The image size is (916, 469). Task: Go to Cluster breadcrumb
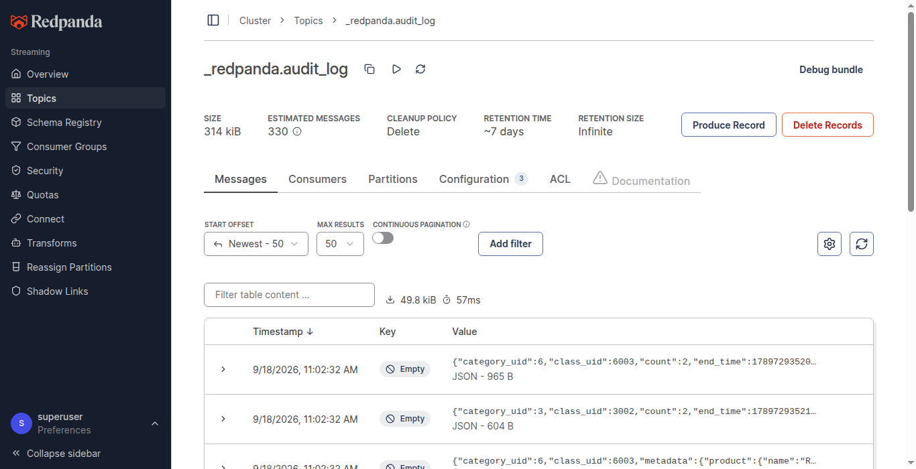(x=255, y=21)
